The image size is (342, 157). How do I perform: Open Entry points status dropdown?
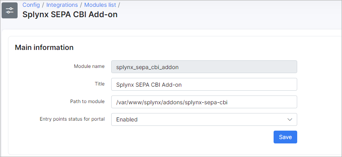coord(204,119)
